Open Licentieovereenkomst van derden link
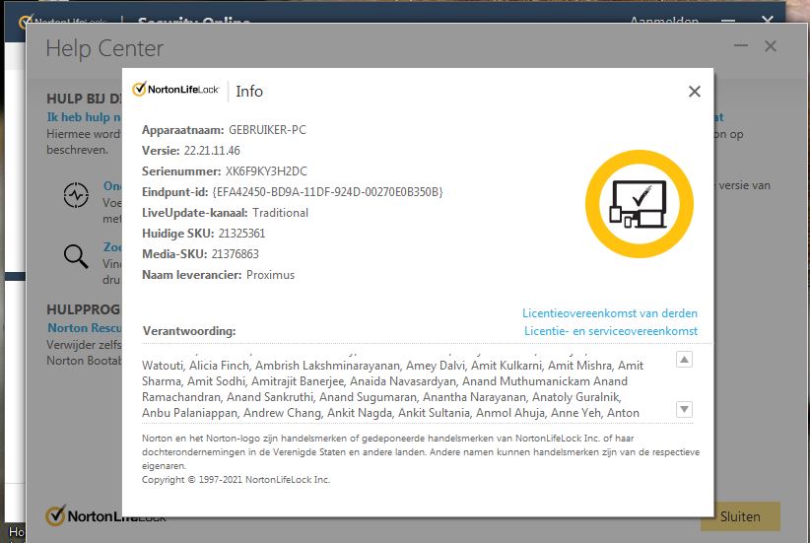This screenshot has height=543, width=810. [609, 313]
